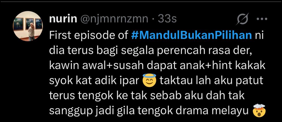Open the #MandulBukanPilihan hashtag
Screen dimensions: 282x122
pyautogui.click(x=191, y=36)
